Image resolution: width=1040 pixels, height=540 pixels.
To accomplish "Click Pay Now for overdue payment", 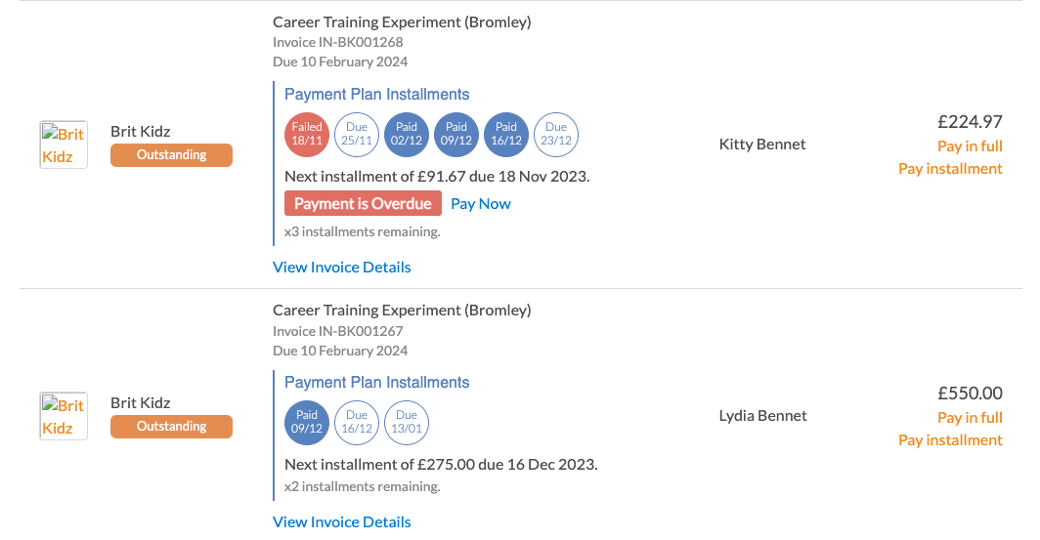I will tap(481, 203).
